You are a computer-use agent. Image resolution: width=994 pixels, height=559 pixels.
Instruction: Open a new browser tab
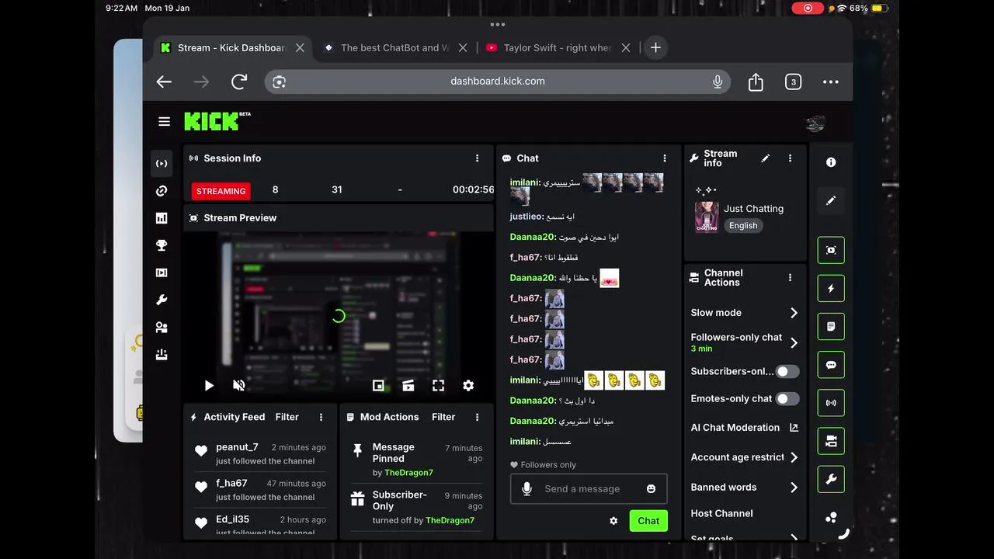[x=655, y=47]
